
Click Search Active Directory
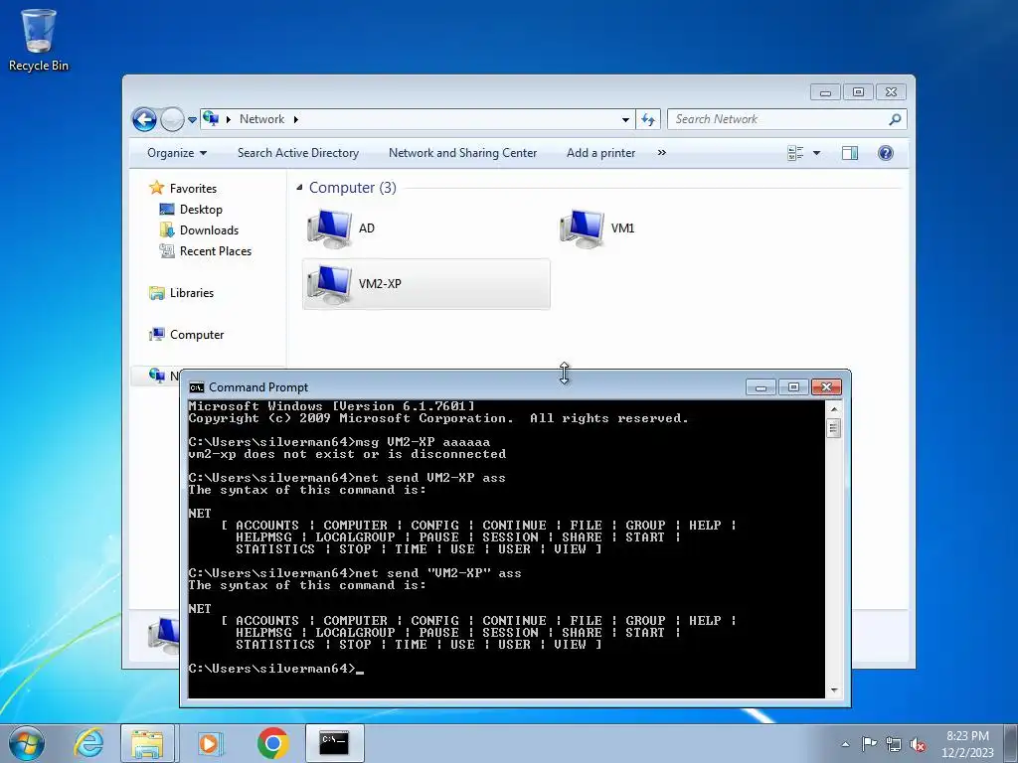click(298, 153)
